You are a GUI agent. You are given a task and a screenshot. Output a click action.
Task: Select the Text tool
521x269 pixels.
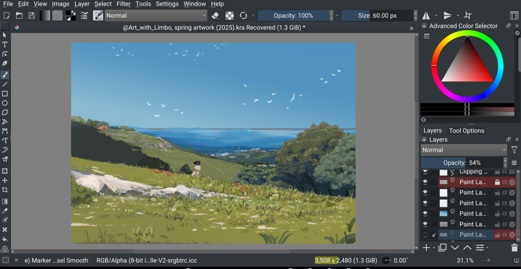(x=5, y=44)
